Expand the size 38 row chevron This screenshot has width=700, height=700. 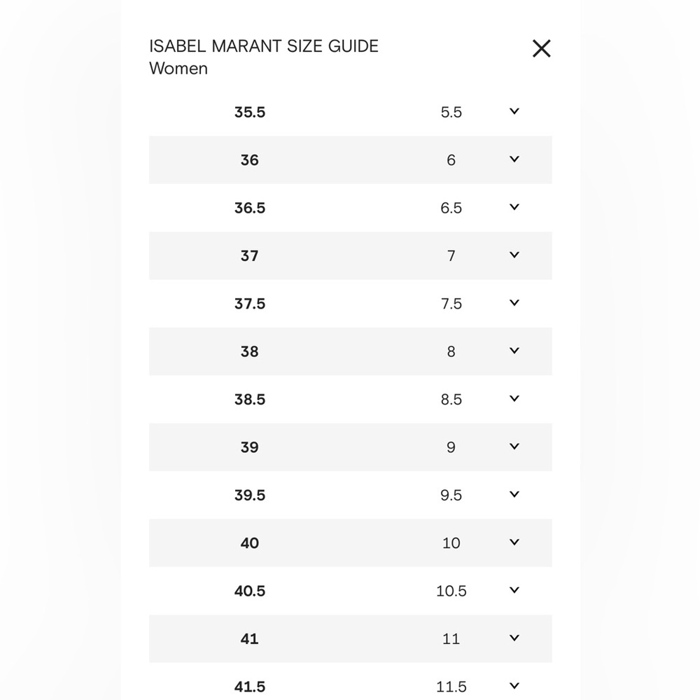tap(514, 351)
